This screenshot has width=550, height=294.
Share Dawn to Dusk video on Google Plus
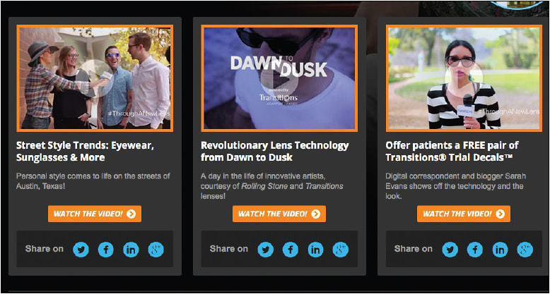[x=341, y=250]
